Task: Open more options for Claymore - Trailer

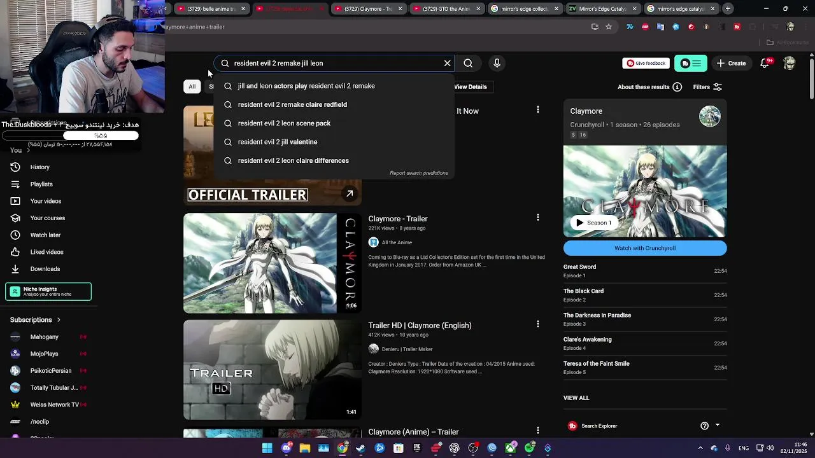Action: [537, 218]
